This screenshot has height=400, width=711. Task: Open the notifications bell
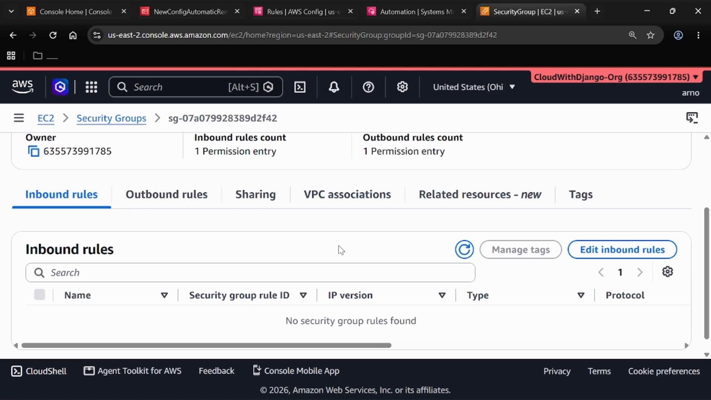334,87
